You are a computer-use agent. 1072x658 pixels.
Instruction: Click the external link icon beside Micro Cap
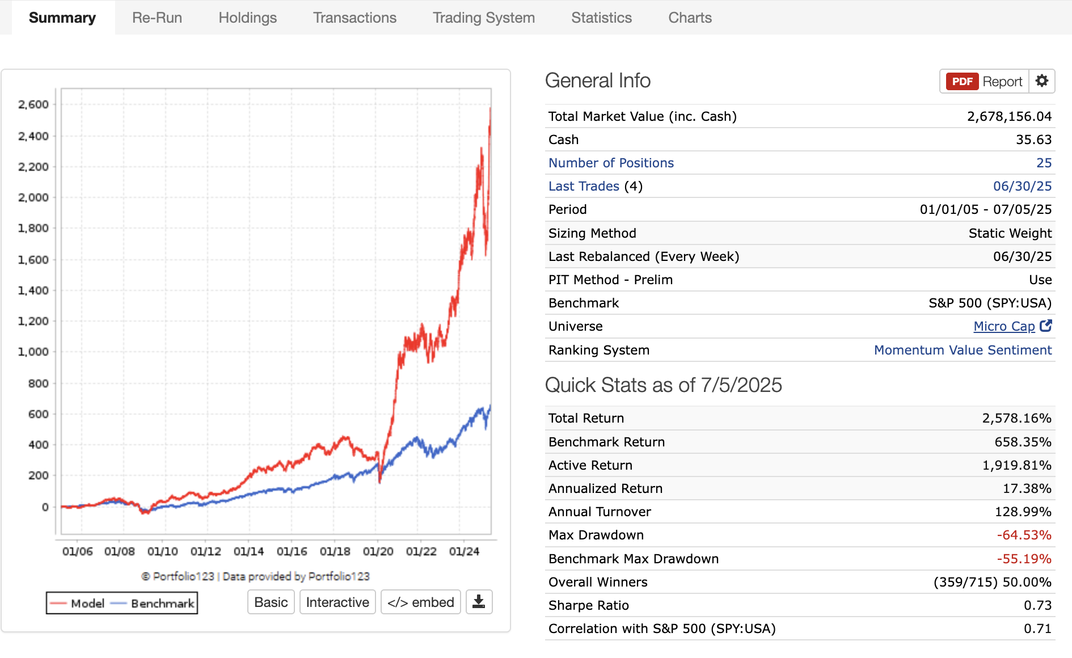[x=1046, y=326]
